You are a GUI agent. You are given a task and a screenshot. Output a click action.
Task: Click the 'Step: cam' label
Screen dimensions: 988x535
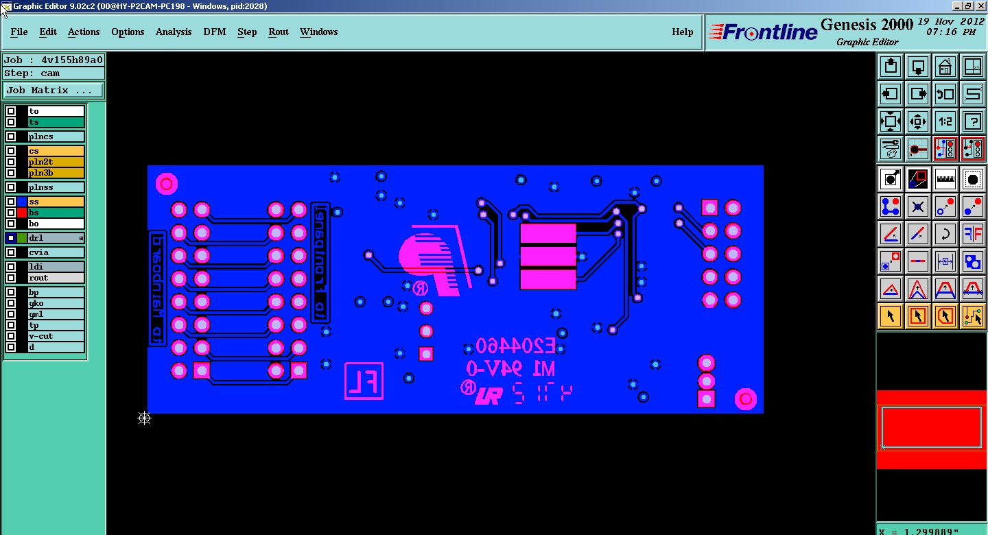pos(54,73)
